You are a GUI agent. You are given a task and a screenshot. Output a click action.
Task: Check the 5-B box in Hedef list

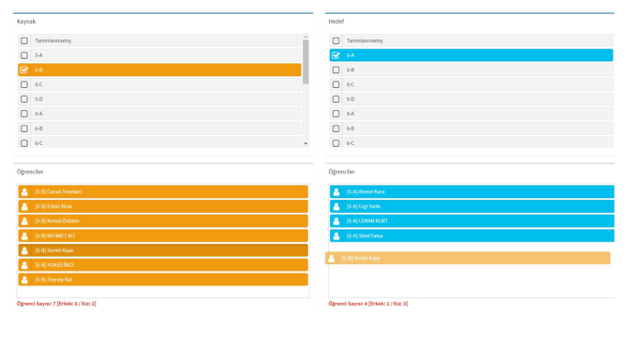pos(336,70)
